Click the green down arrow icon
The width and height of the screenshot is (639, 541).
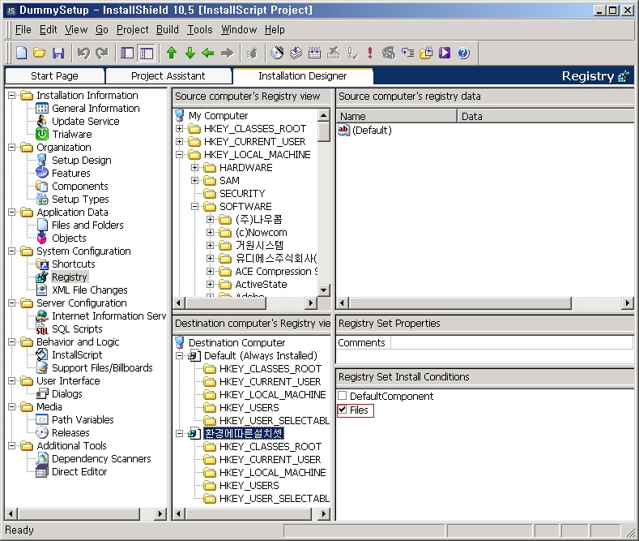pos(190,53)
